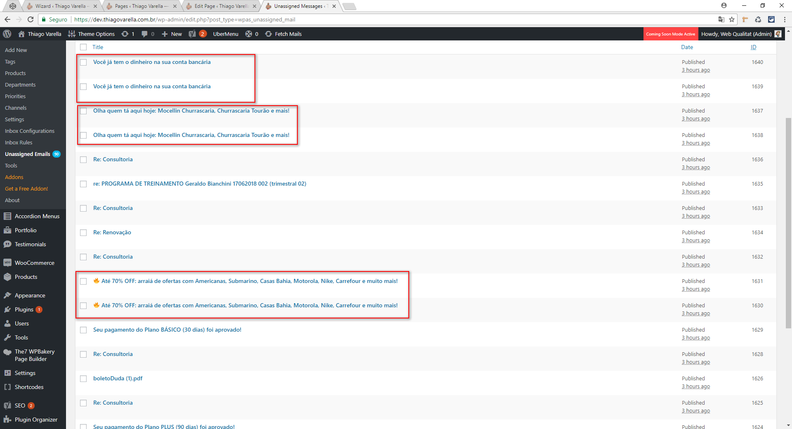Viewport: 792px width, 429px height.
Task: Open the UberMenu admin bar item
Action: pyautogui.click(x=226, y=34)
